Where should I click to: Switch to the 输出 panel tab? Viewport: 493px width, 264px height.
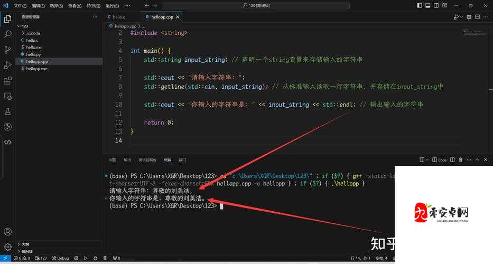[127, 160]
